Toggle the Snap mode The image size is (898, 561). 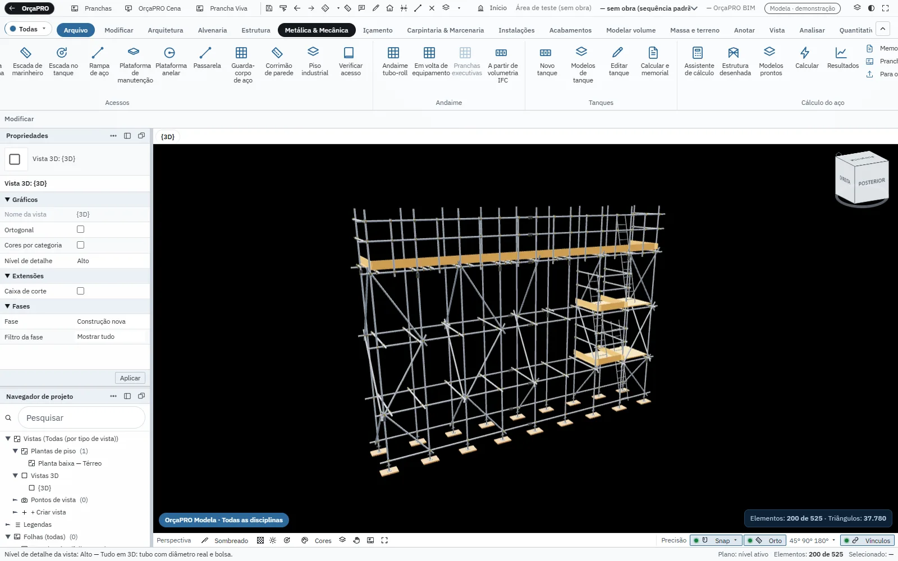716,540
